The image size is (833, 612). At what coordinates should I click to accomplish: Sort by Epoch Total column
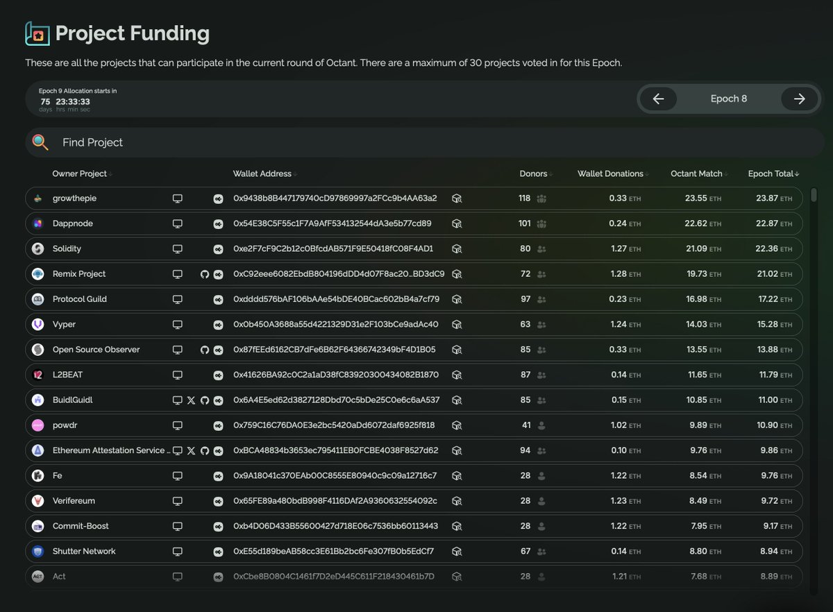coord(773,173)
